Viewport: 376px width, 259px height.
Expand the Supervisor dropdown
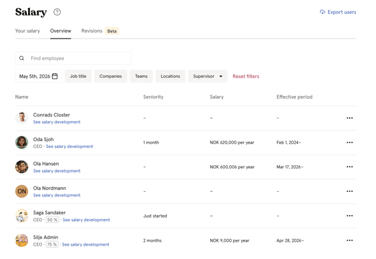[208, 76]
